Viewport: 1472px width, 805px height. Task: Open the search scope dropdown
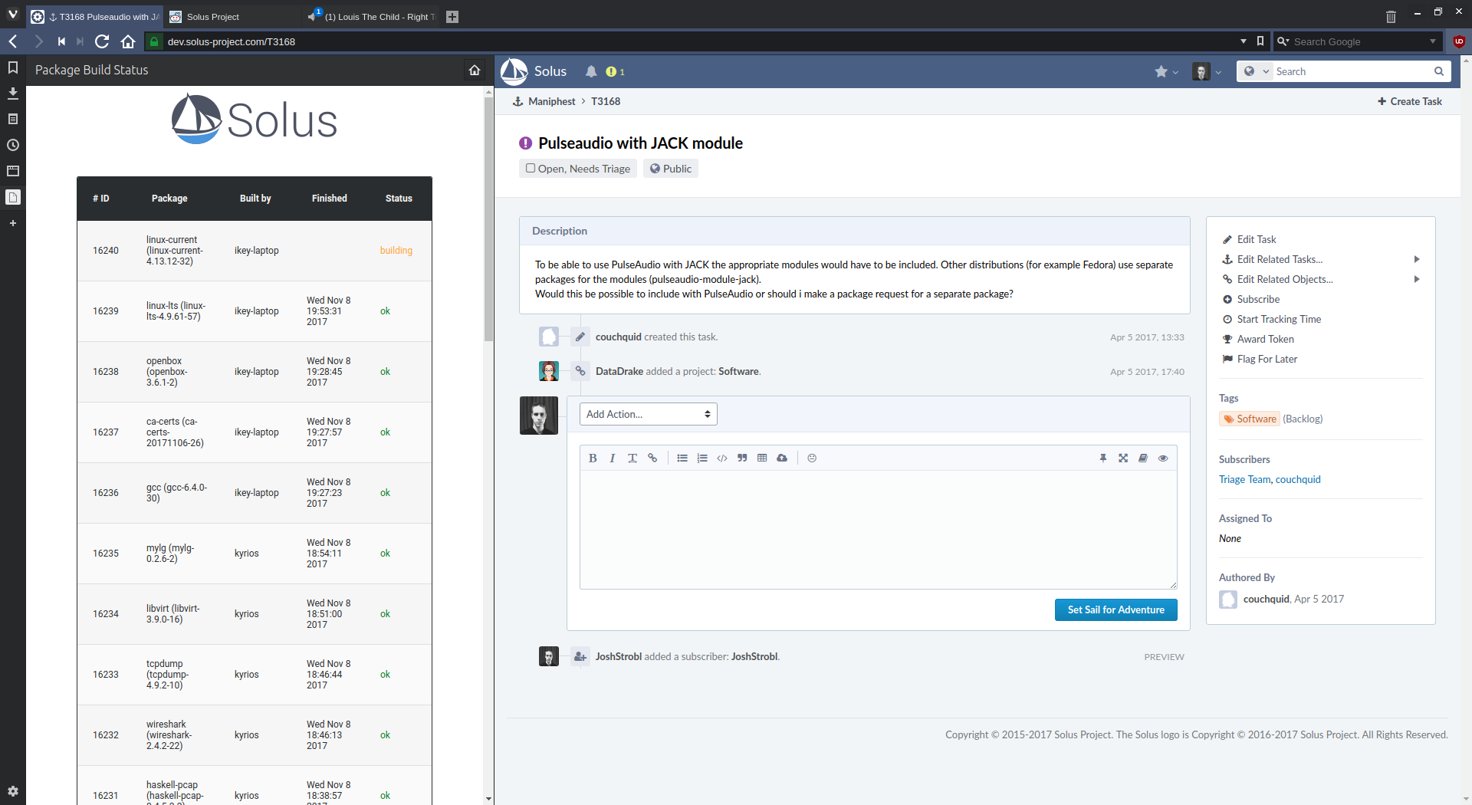point(1257,71)
